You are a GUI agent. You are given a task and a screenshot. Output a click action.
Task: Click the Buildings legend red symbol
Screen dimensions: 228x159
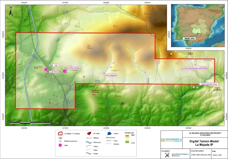click(x=89, y=134)
